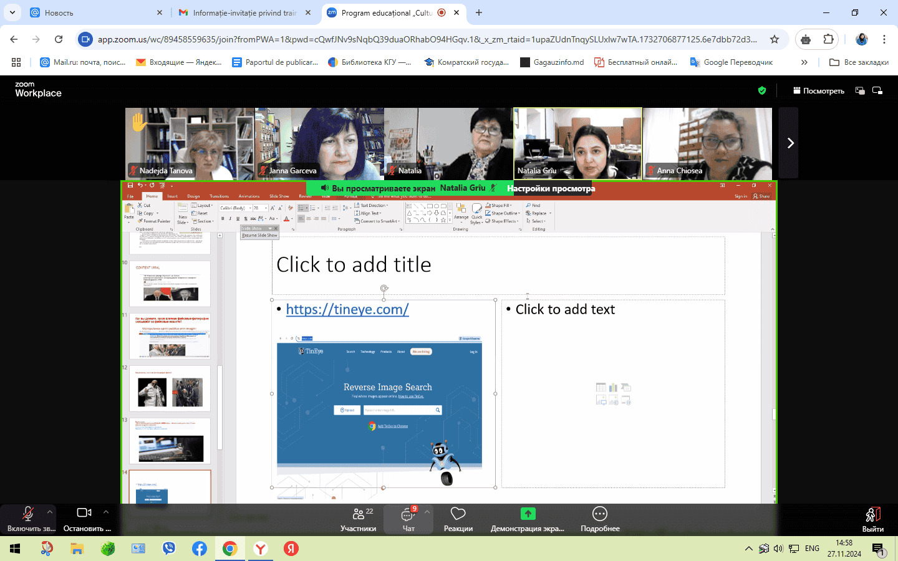Click the browser address bar URL
Screen dimensions: 898x561
pos(427,39)
